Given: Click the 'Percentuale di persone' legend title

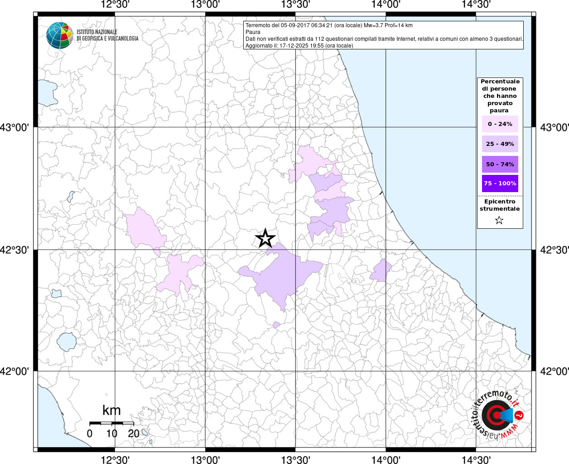Looking at the screenshot, I should click(500, 96).
